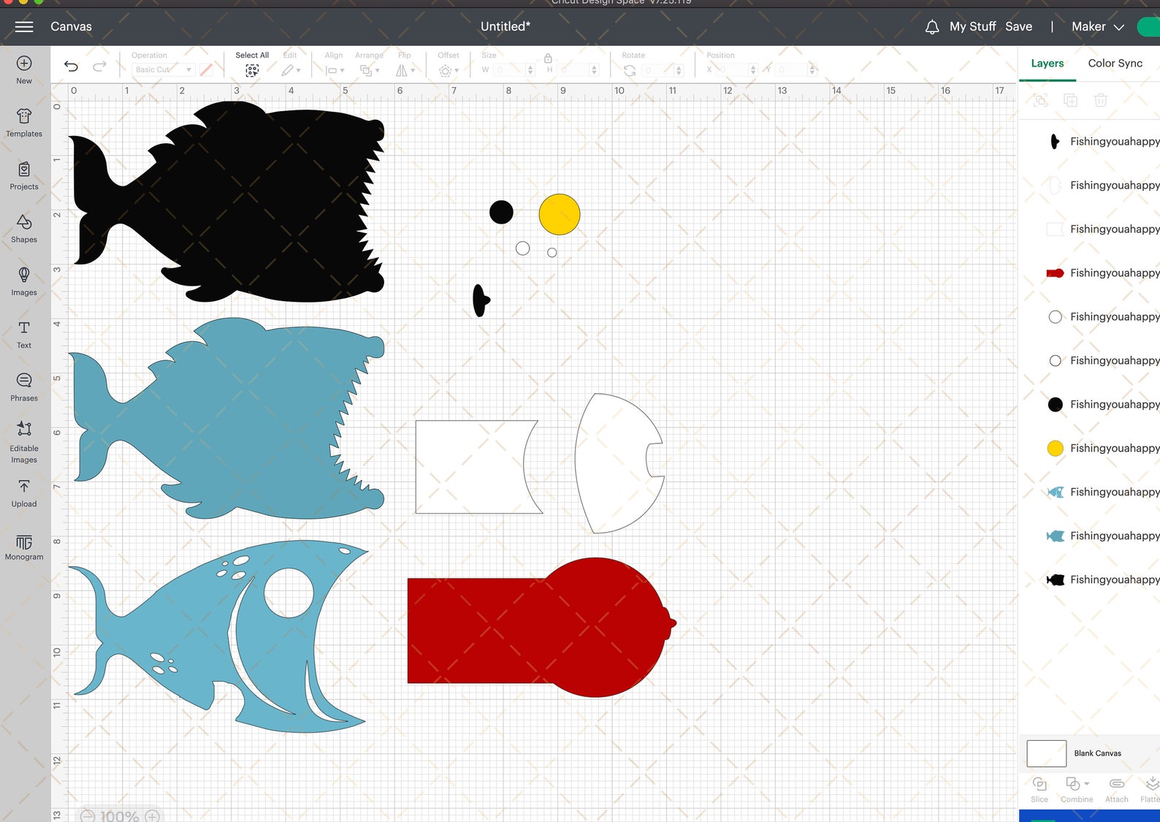Expand the Maker machine dropdown
This screenshot has width=1160, height=822.
tap(1098, 26)
